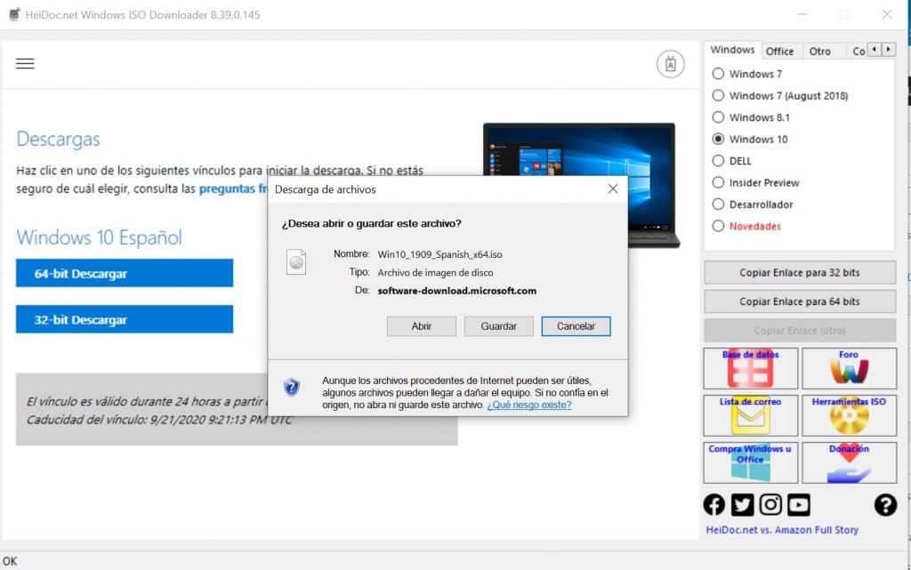Click the OK status bar text
The height and width of the screenshot is (570, 911).
coord(10,561)
